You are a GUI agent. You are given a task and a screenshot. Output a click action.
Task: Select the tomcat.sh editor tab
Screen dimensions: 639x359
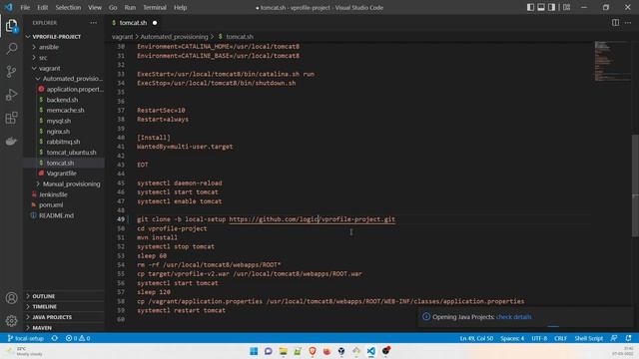tap(133, 23)
